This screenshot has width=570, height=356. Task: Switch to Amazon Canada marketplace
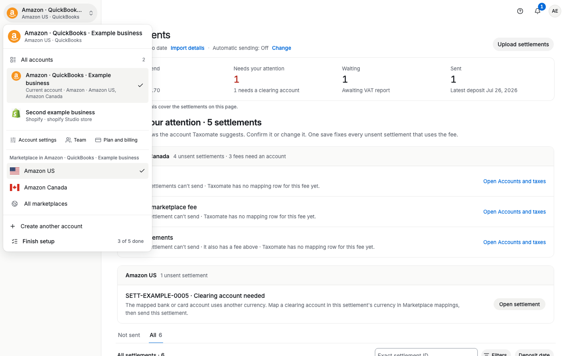click(78, 187)
